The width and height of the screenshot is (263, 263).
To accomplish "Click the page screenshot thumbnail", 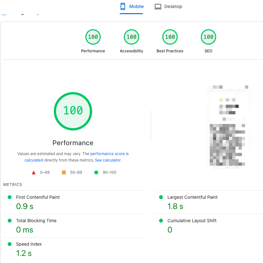I will [x=229, y=127].
